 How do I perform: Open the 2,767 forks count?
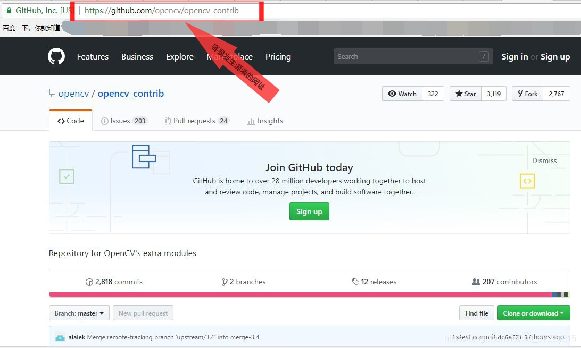(x=556, y=94)
